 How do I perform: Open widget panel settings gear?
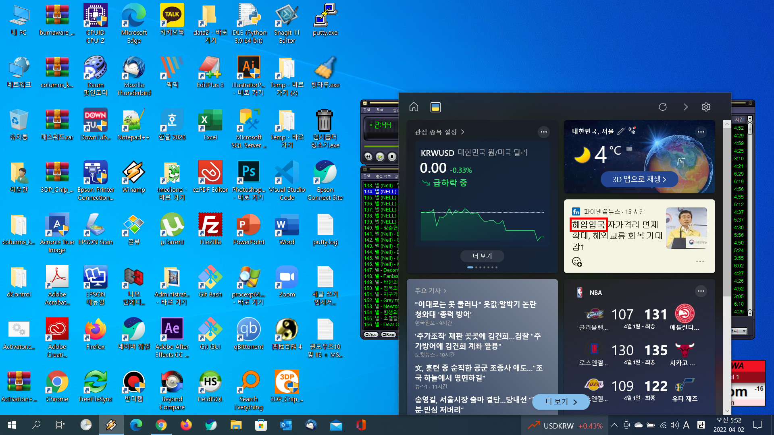click(706, 107)
